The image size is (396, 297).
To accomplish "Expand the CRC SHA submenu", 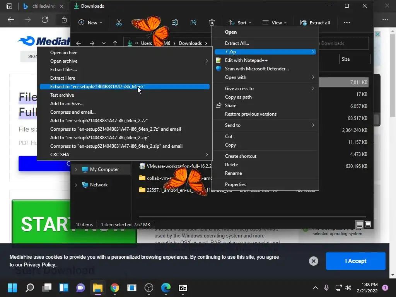I will point(125,155).
